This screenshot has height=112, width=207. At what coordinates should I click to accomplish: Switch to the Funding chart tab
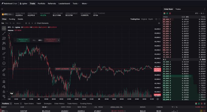click(x=12, y=19)
